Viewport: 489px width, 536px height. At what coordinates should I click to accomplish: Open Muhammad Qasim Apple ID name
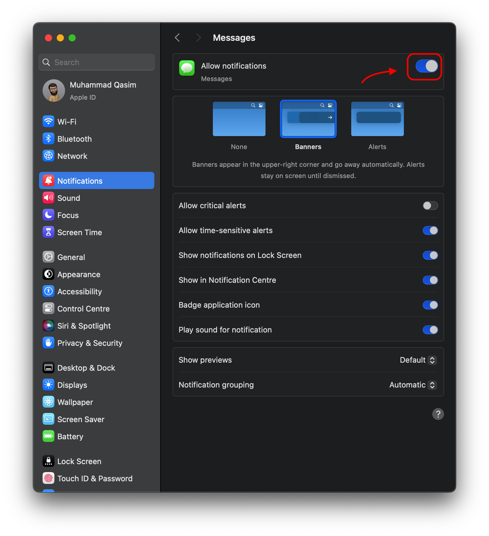(x=103, y=85)
